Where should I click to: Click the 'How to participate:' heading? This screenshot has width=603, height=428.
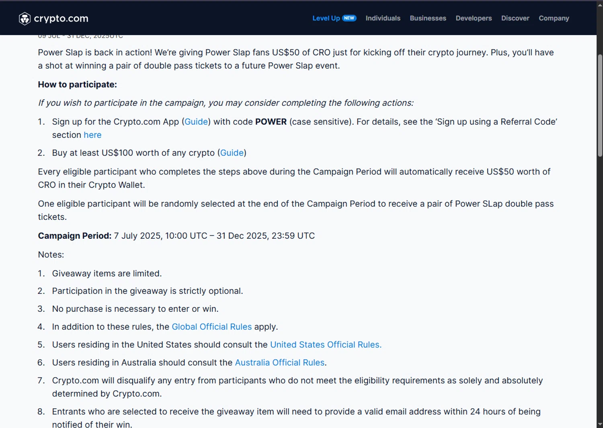pyautogui.click(x=77, y=84)
